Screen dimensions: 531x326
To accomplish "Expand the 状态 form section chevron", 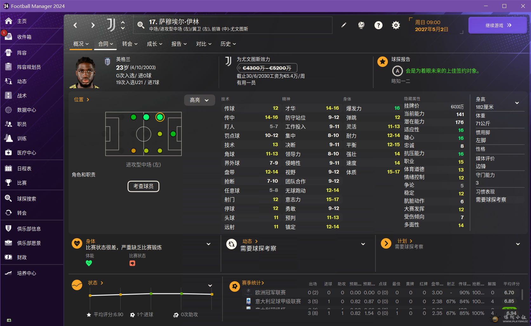I will (210, 285).
